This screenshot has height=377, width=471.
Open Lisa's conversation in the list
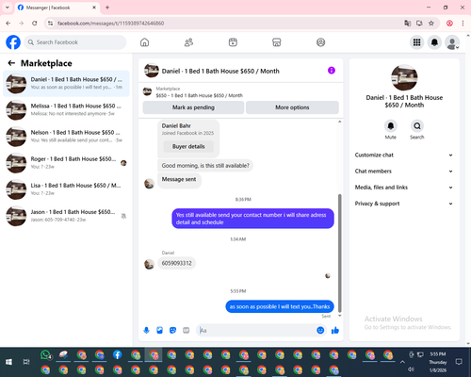66,189
